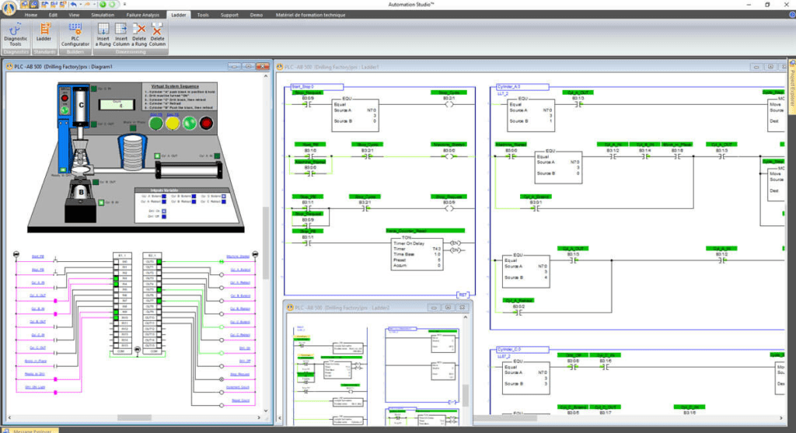This screenshot has width=796, height=433.
Task: Click the Cylinder_C.0 rung title box
Action: coord(522,350)
